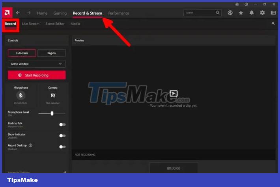This screenshot has height=187, width=280.
Task: Toggle the sidebar panel icon
Action: click(273, 13)
